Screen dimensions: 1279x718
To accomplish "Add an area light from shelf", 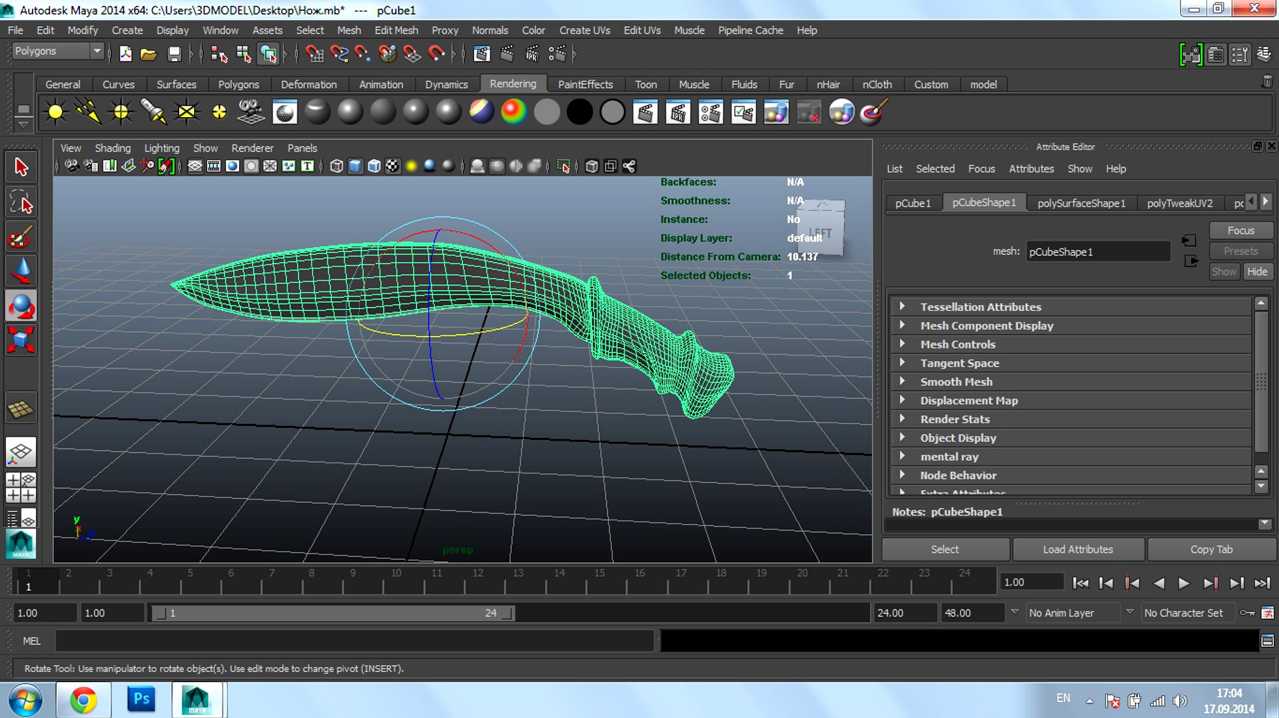I will click(x=187, y=112).
